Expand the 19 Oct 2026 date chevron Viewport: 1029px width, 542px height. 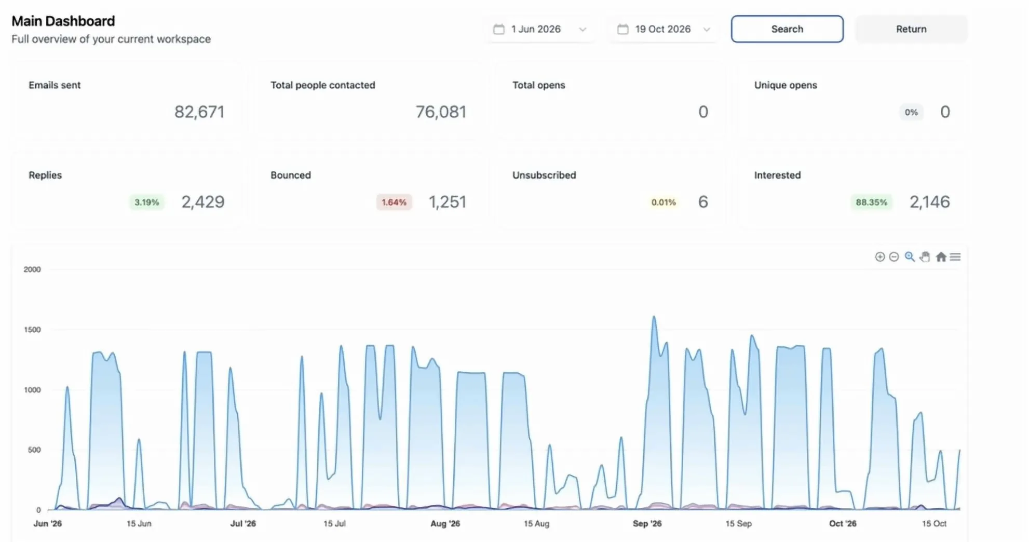[707, 30]
